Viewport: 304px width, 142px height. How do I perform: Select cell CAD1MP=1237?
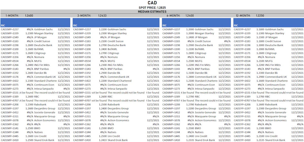(10, 29)
